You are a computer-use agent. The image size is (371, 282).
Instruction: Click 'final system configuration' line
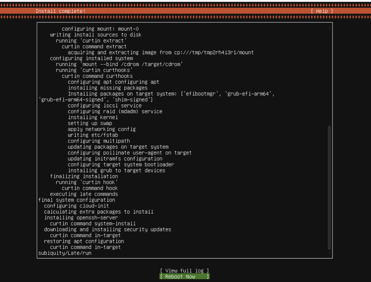77,200
